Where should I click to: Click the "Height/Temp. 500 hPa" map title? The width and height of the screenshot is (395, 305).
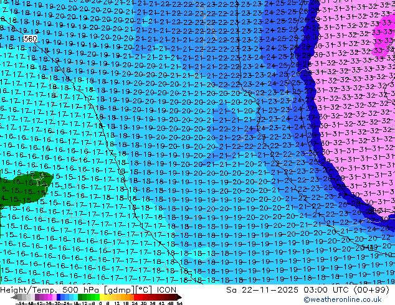tap(50, 290)
